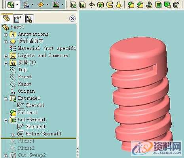The height and width of the screenshot is (158, 184).
Task: Expand the 实体(1) solid bodies folder
Action: point(6,63)
